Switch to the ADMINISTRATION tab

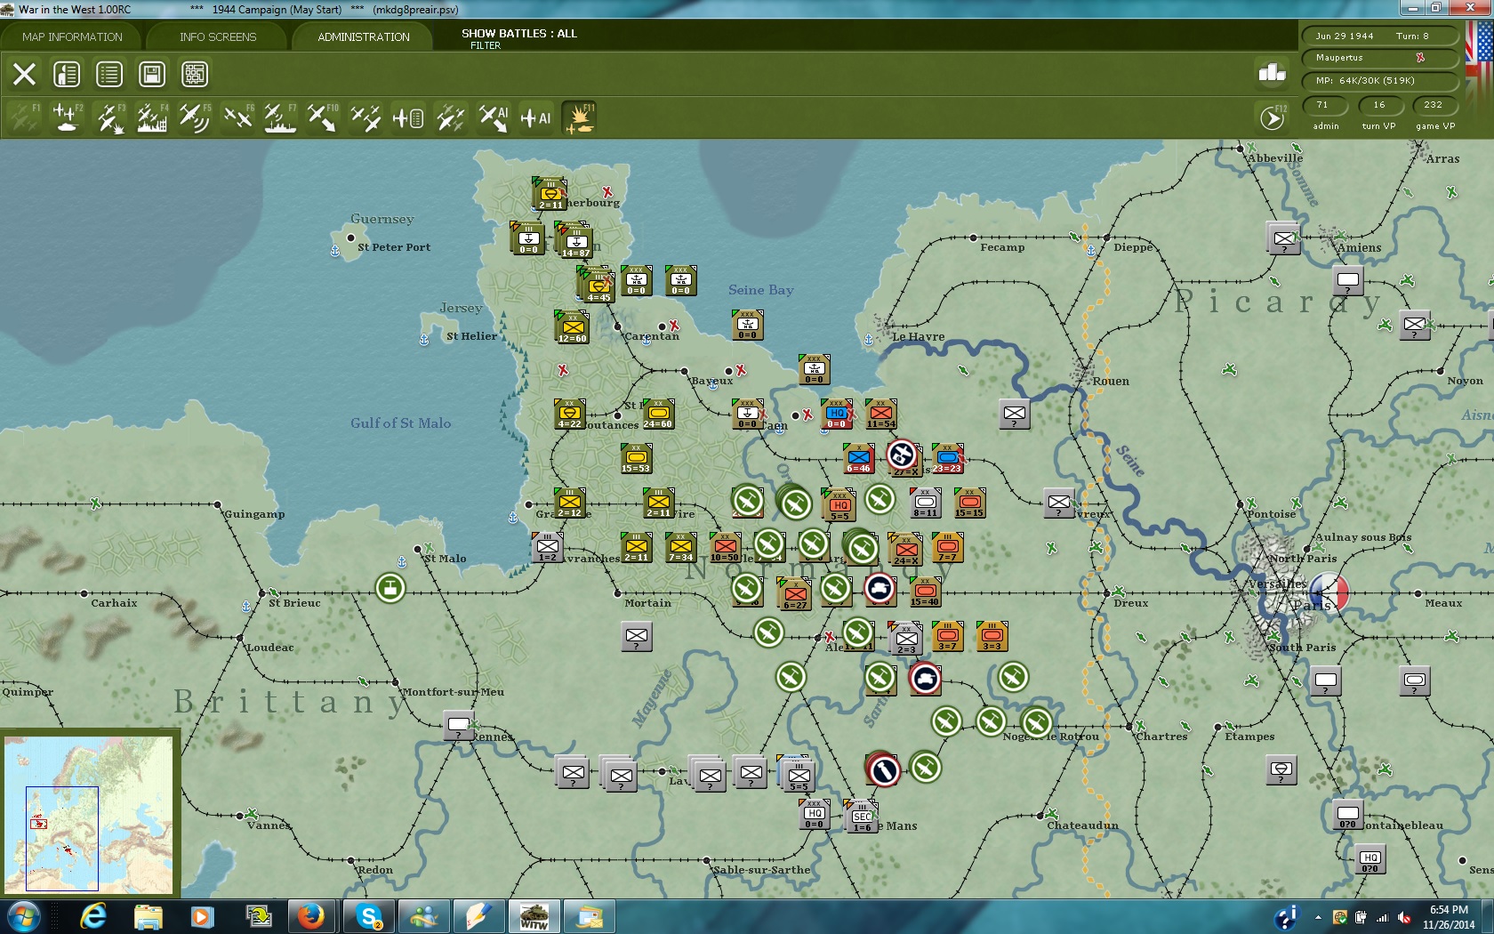point(364,36)
